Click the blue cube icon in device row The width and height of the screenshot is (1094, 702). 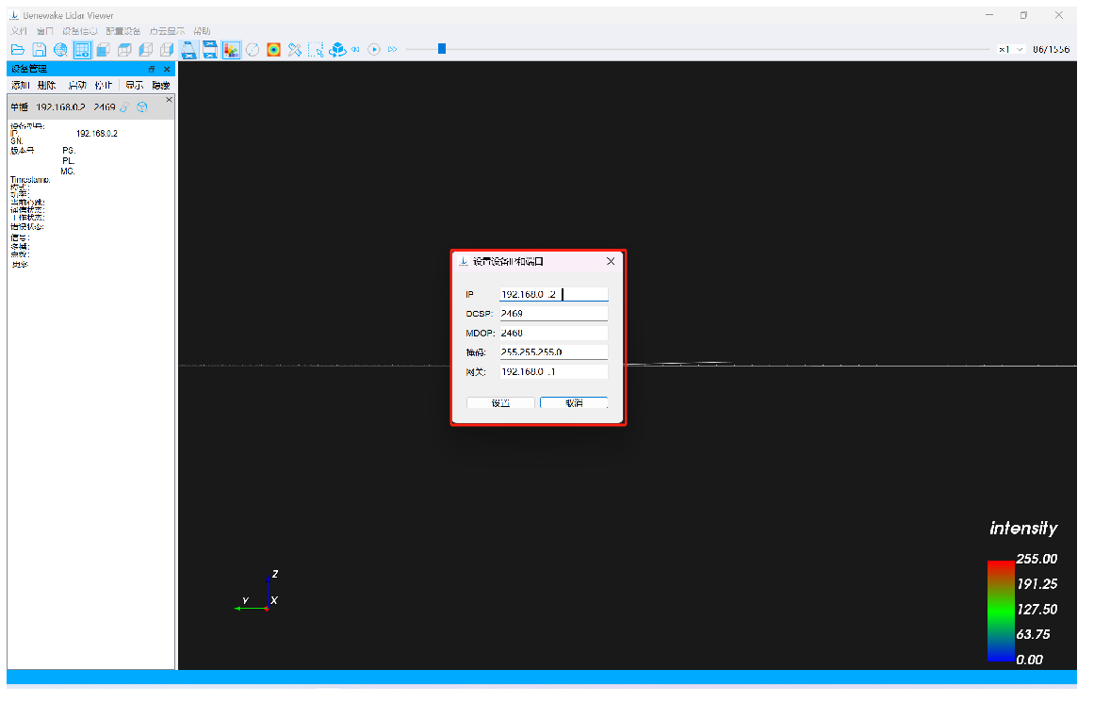[x=142, y=107]
